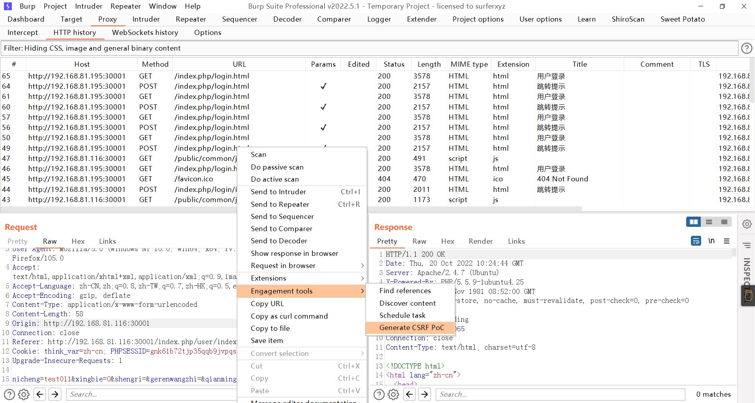Viewport: 755px width, 403px height.
Task: Expand the Engagement tools submenu arrow
Action: tap(362, 291)
